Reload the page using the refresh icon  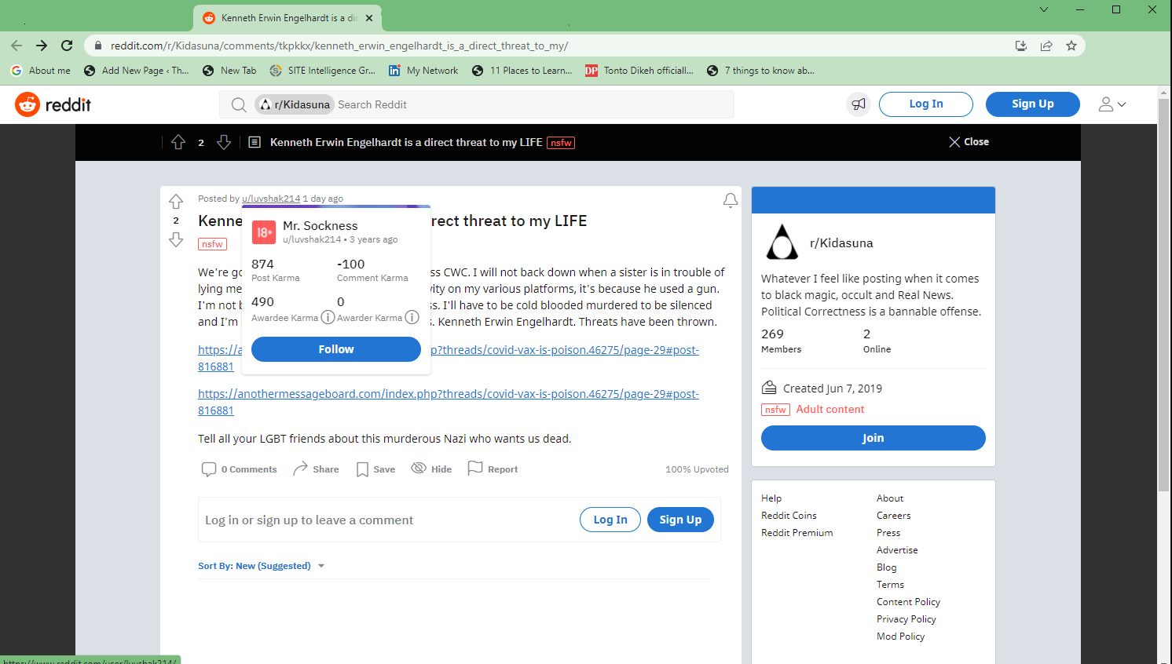(x=67, y=46)
